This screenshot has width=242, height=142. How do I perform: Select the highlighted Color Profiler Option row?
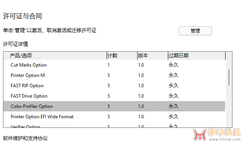point(114,106)
